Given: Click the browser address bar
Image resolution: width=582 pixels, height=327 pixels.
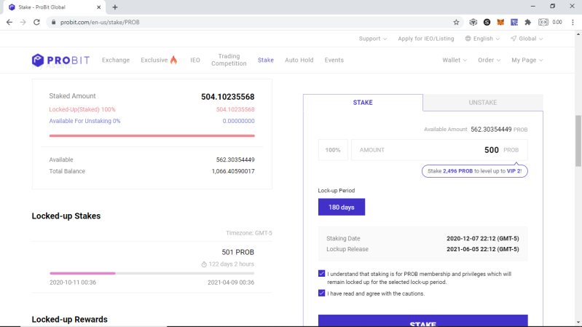Looking at the screenshot, I should [x=256, y=23].
